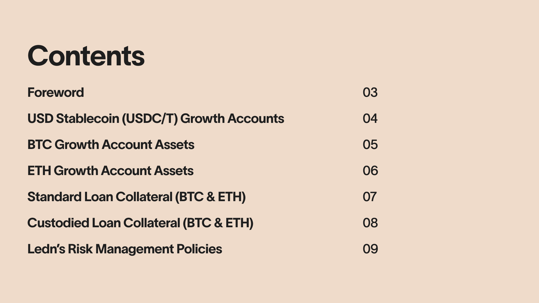Click the word "Standard" in the loan entry
Image resolution: width=539 pixels, height=303 pixels.
click(x=54, y=197)
